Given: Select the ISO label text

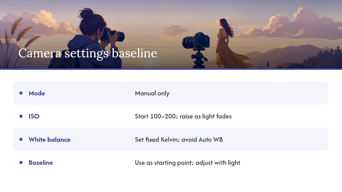Looking at the screenshot, I should click(34, 116).
